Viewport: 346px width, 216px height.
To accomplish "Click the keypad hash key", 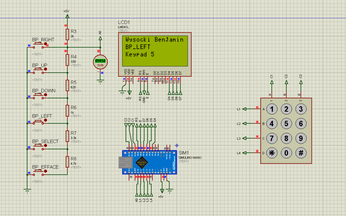I will tap(301, 153).
